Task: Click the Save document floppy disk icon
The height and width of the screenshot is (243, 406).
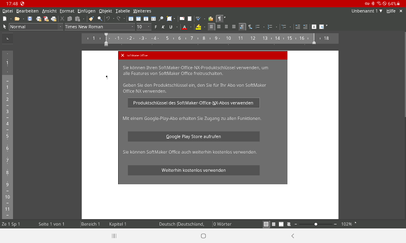Action: 30,19
